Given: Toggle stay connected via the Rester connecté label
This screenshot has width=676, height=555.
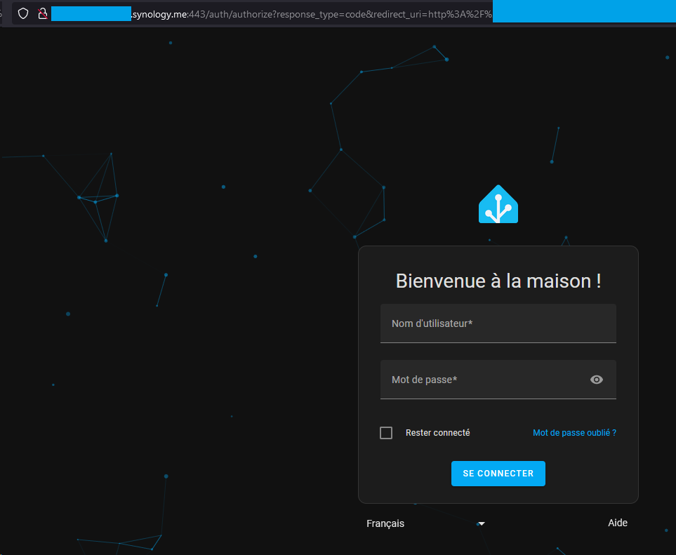Looking at the screenshot, I should (437, 433).
